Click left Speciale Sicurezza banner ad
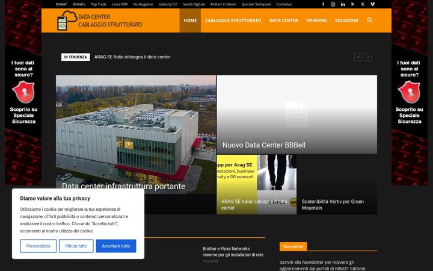 click(x=23, y=93)
